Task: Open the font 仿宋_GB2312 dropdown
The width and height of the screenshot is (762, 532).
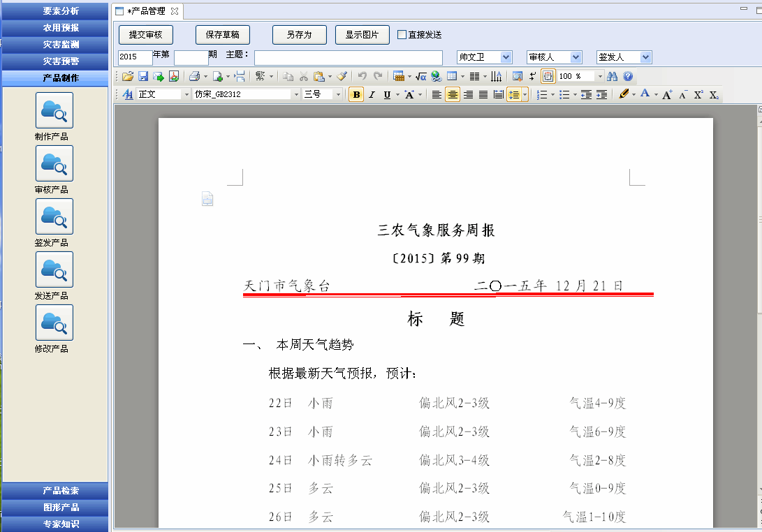Action: (296, 94)
